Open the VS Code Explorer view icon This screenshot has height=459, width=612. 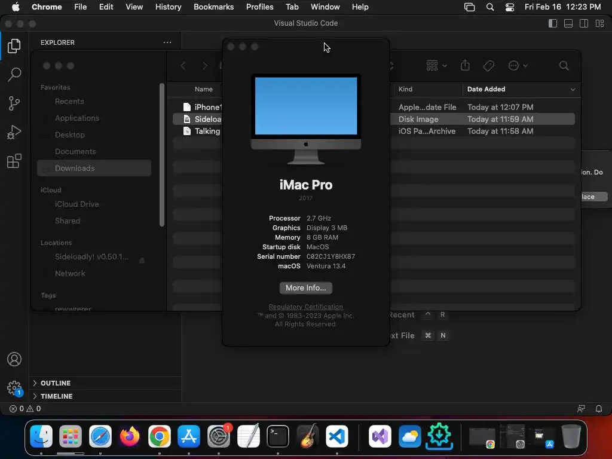[14, 46]
